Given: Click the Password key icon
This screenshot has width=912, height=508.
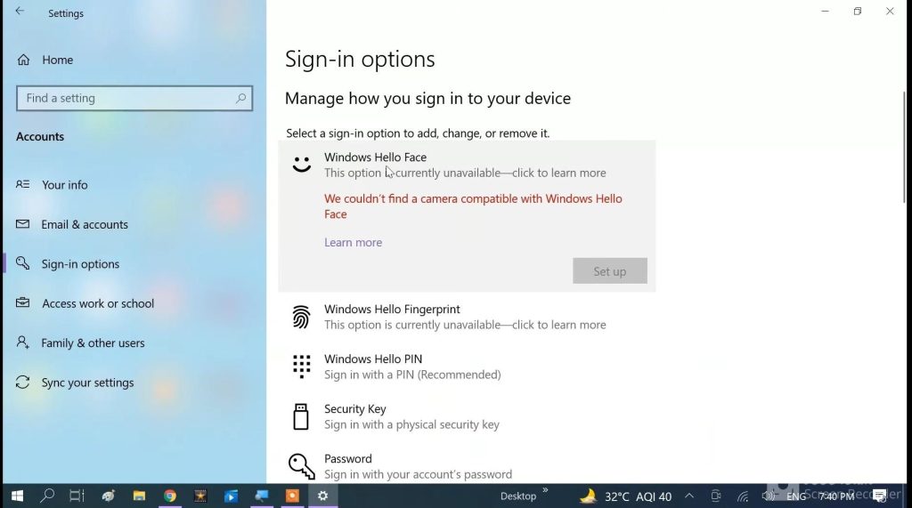Looking at the screenshot, I should pyautogui.click(x=301, y=467).
